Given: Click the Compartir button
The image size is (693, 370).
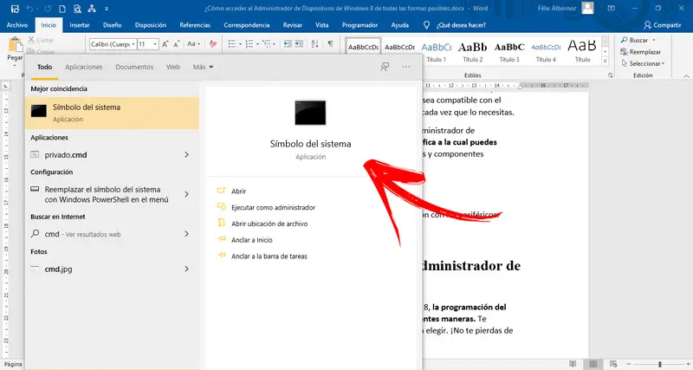Looking at the screenshot, I should (x=662, y=25).
